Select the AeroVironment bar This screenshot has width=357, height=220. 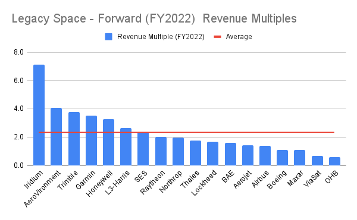57,136
